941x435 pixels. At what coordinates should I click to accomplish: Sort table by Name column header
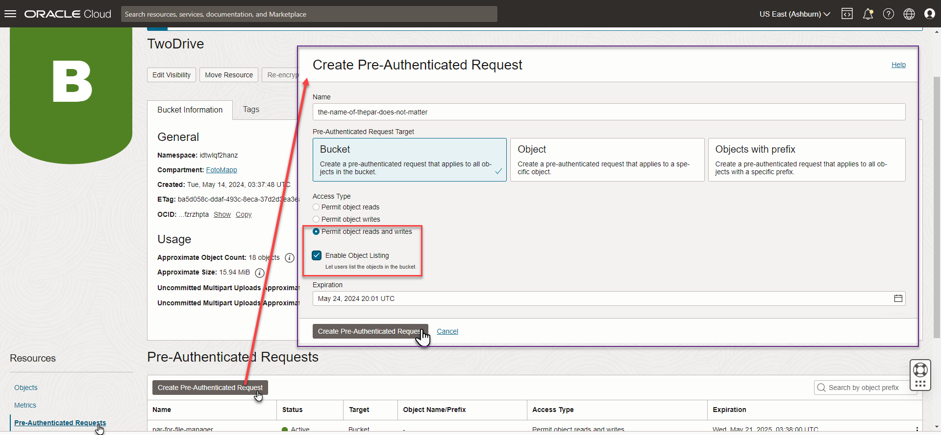click(162, 410)
